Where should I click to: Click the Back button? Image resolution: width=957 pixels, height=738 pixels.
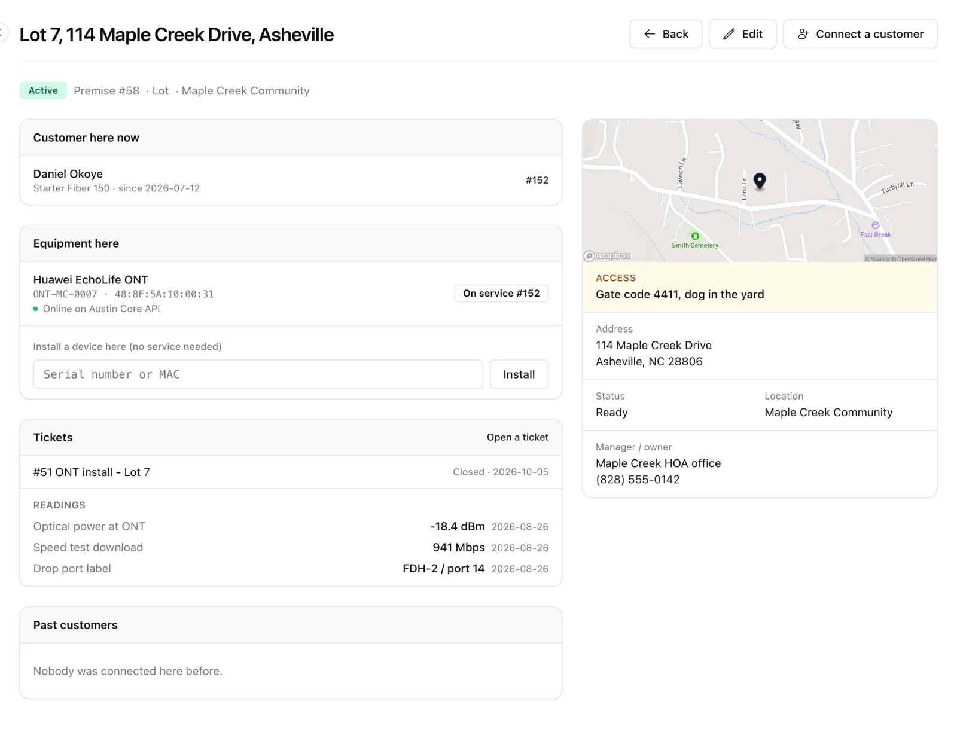point(665,34)
